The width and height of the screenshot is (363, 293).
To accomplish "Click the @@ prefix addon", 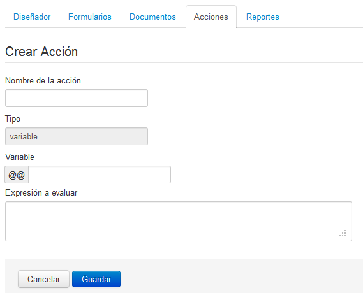I will [17, 175].
